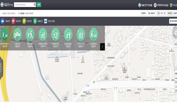Select 노인보행사고 다발지역 icon
The image size is (177, 103).
click(x=93, y=35)
